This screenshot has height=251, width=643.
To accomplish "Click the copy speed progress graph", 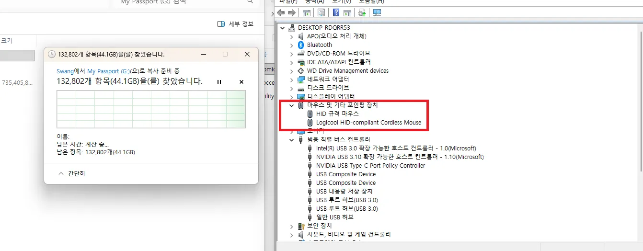I will point(151,109).
